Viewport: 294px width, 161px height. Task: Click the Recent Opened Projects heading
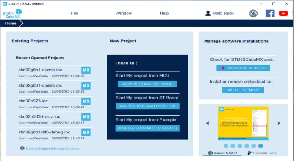pos(40,58)
